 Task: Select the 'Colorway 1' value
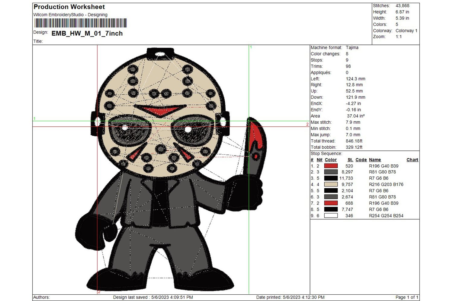(406, 31)
